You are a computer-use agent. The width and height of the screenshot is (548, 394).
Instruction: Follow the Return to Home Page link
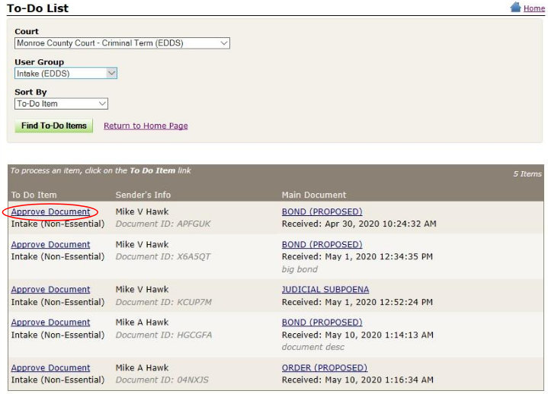146,126
